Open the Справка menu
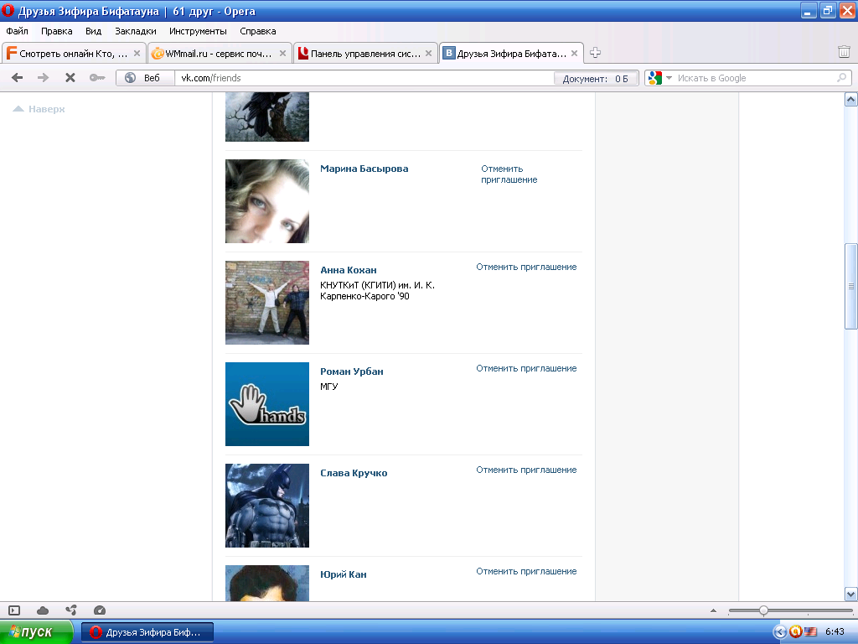This screenshot has width=858, height=644. click(258, 31)
